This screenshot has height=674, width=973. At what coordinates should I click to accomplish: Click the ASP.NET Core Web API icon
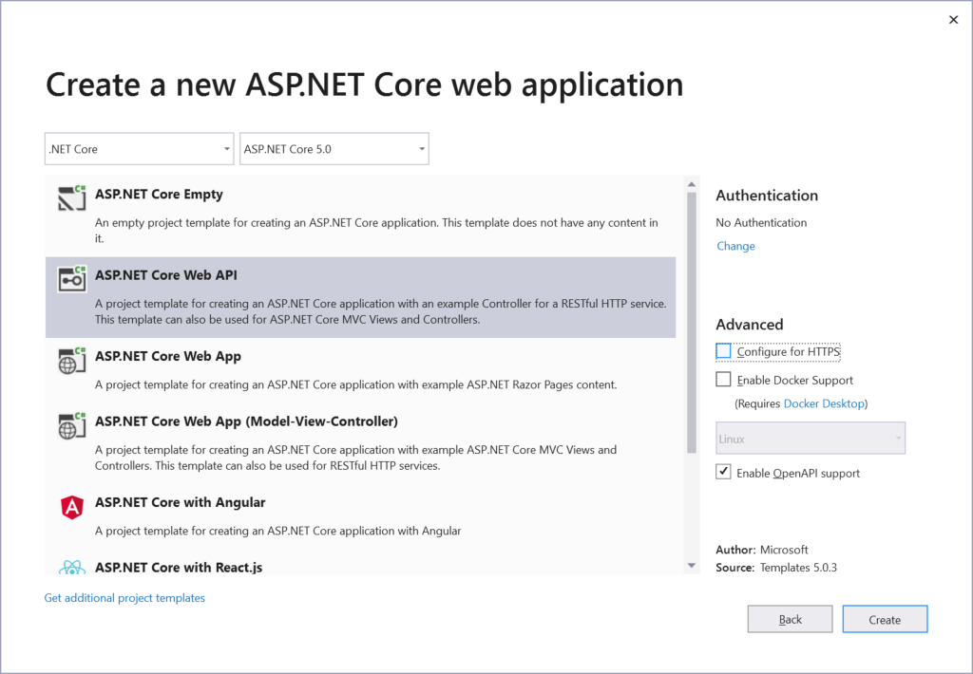coord(72,279)
